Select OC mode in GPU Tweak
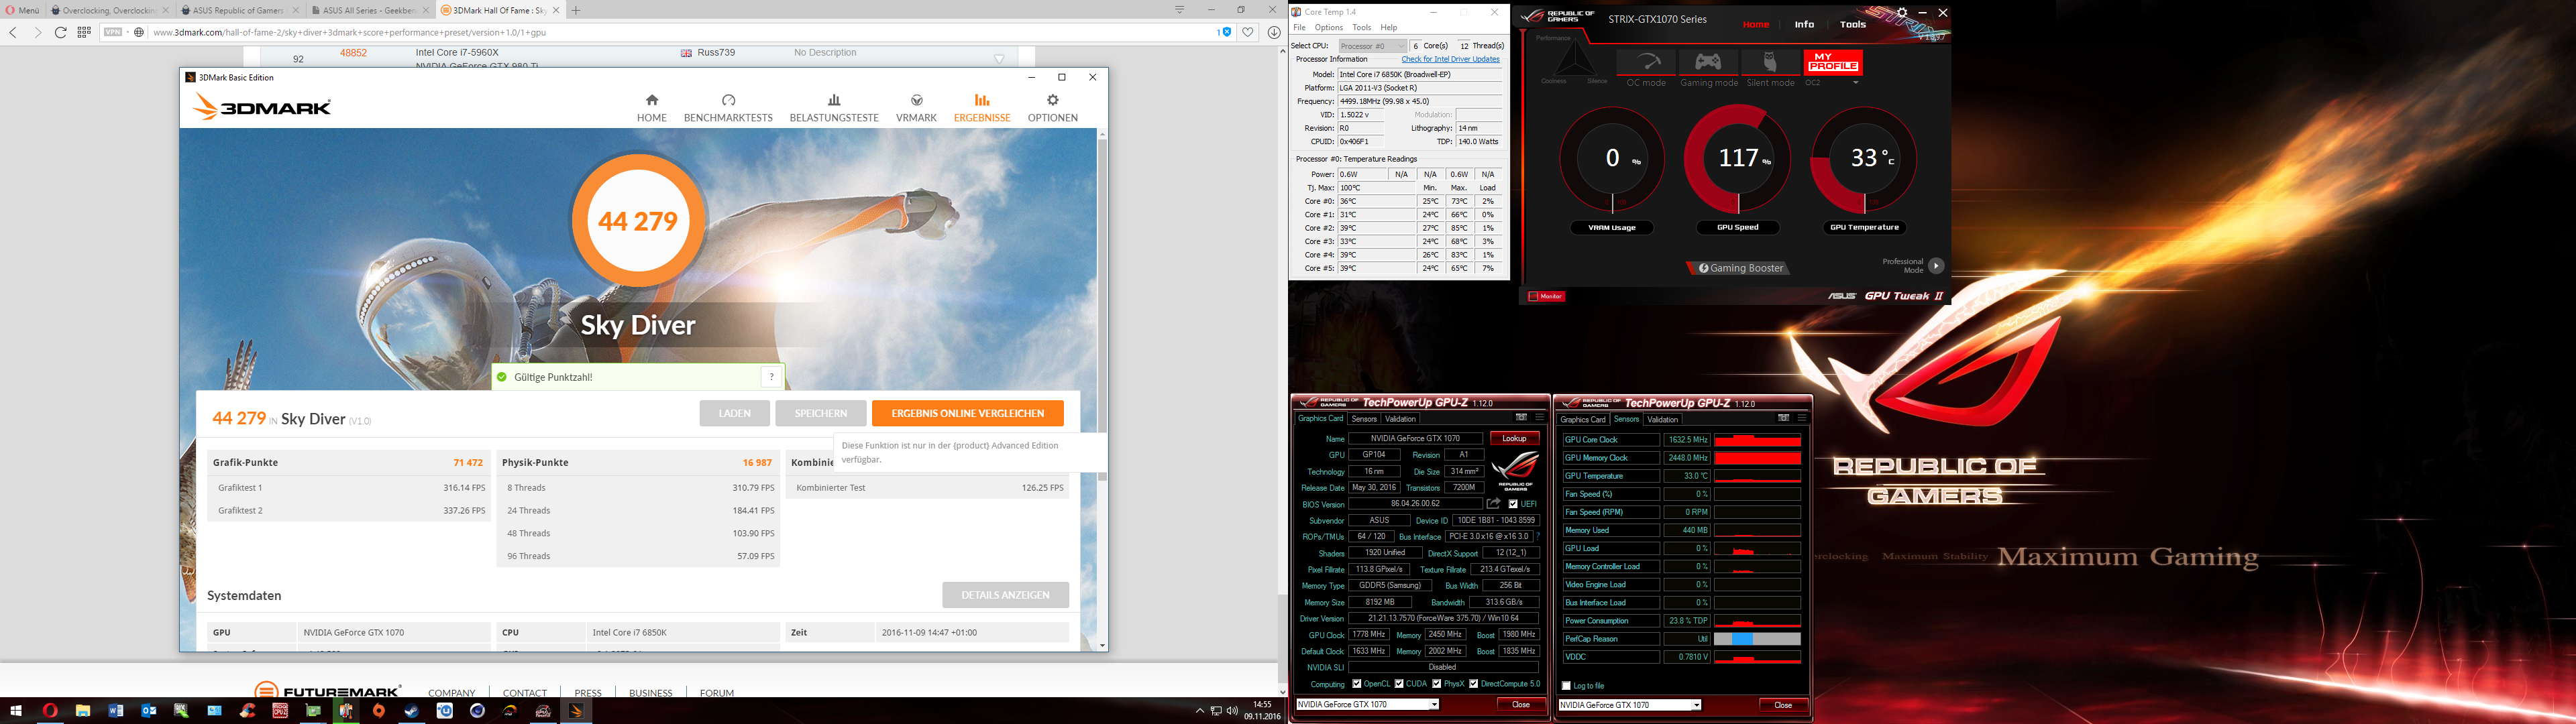 point(1646,68)
